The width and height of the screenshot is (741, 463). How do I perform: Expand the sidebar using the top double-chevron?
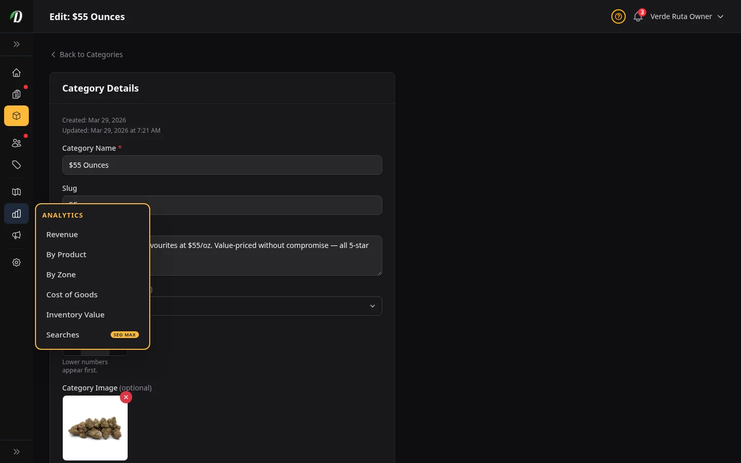point(16,44)
